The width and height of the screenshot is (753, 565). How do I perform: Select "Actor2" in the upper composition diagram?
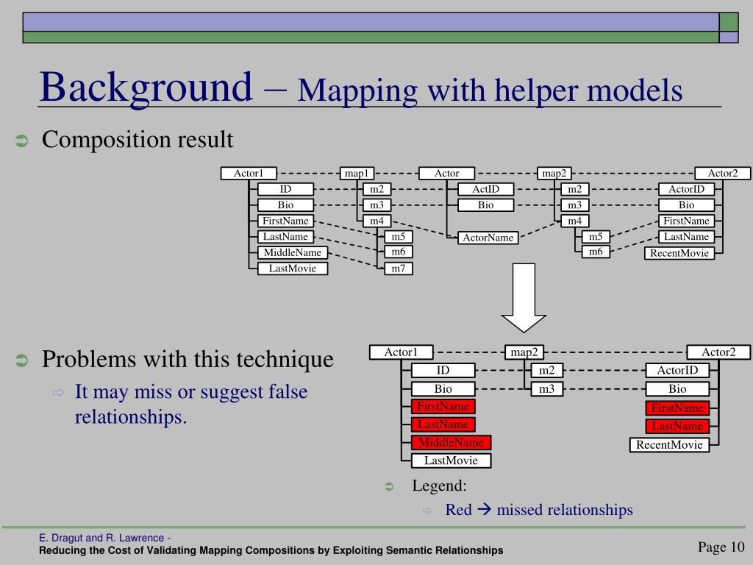[723, 174]
